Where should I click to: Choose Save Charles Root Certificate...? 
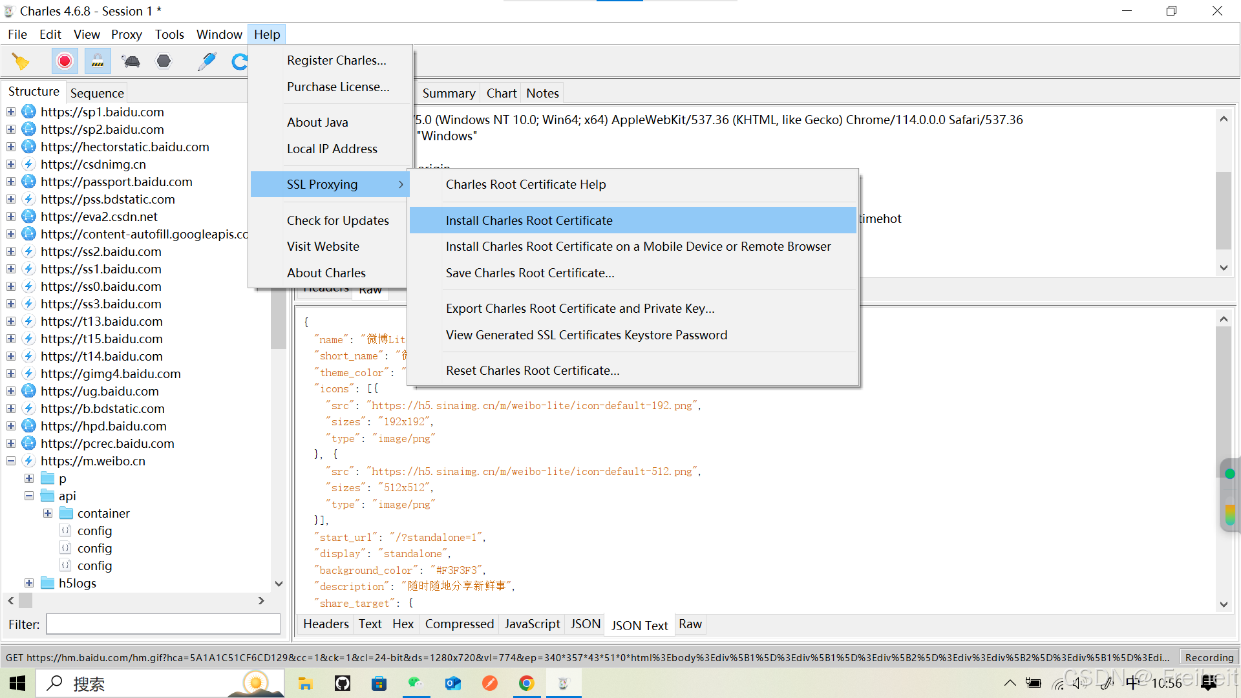(x=633, y=273)
